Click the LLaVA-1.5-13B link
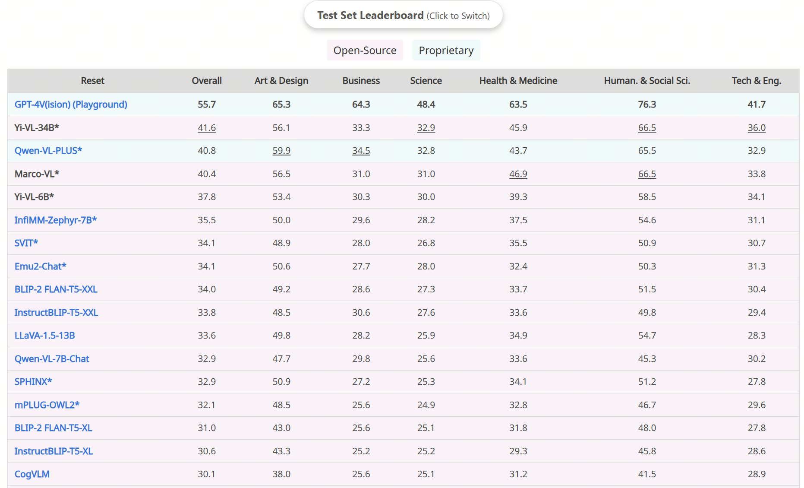 tap(44, 336)
